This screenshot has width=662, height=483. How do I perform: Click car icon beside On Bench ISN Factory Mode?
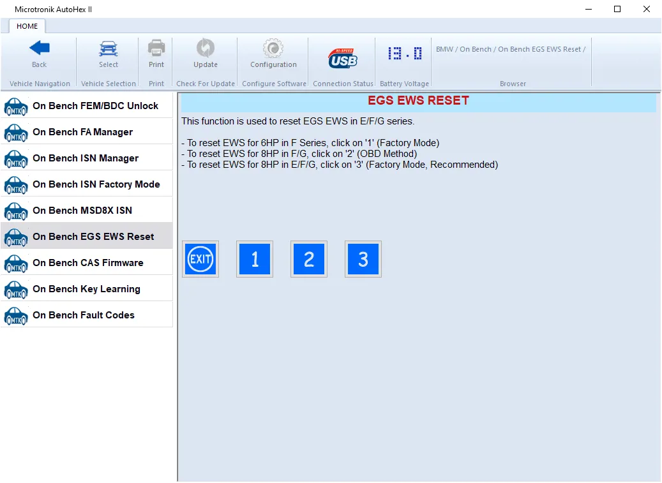click(16, 185)
